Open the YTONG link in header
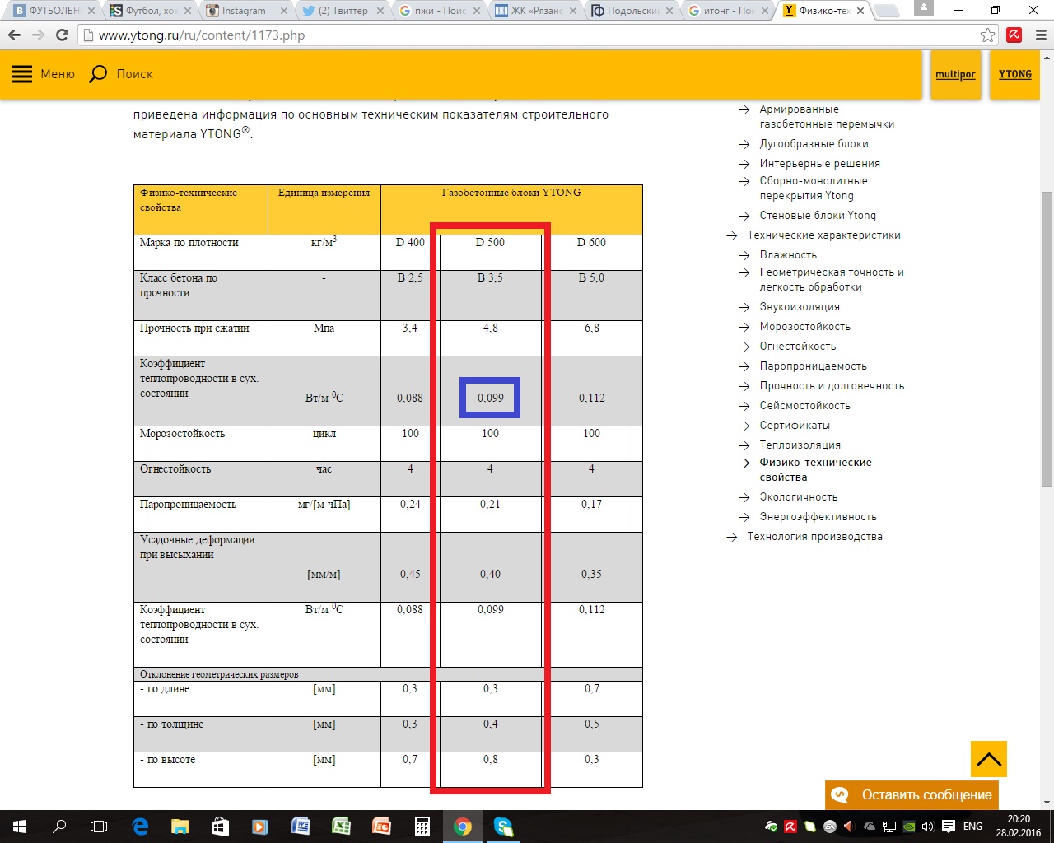This screenshot has height=843, width=1054. pos(1014,74)
